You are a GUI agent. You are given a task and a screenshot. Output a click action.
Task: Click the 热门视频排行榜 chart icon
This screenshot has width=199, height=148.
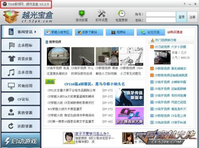click(152, 40)
